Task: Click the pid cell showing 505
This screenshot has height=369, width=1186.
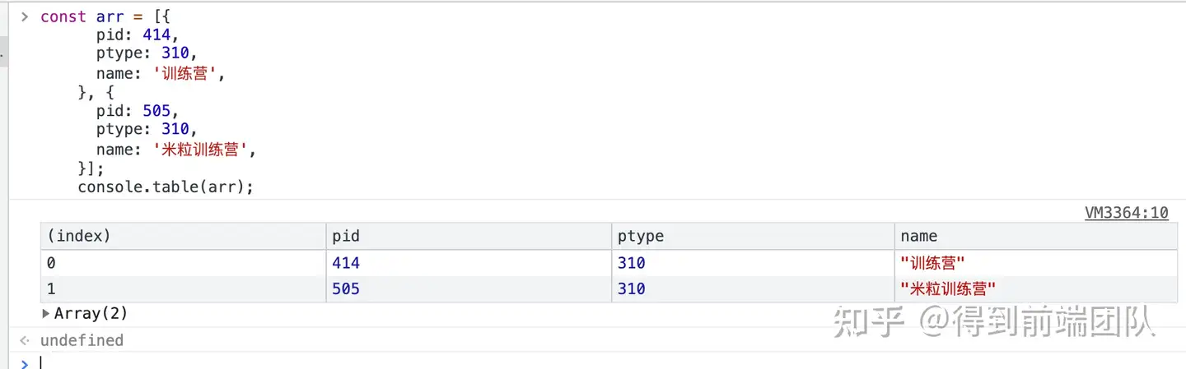Action: [346, 289]
